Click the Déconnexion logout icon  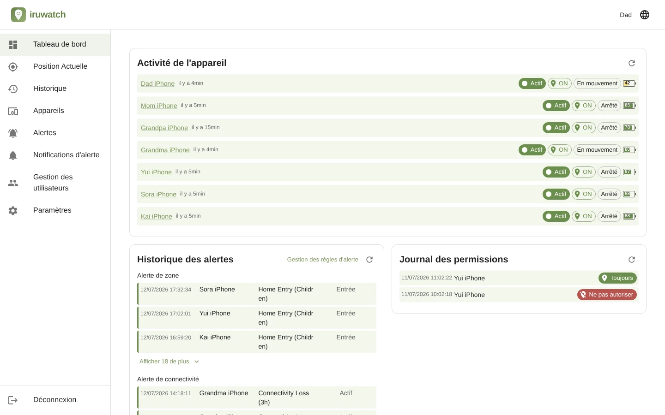[x=13, y=400]
